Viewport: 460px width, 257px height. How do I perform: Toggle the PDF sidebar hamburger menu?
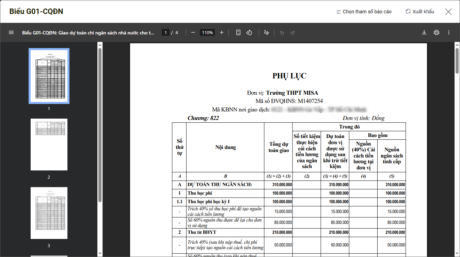pos(11,32)
